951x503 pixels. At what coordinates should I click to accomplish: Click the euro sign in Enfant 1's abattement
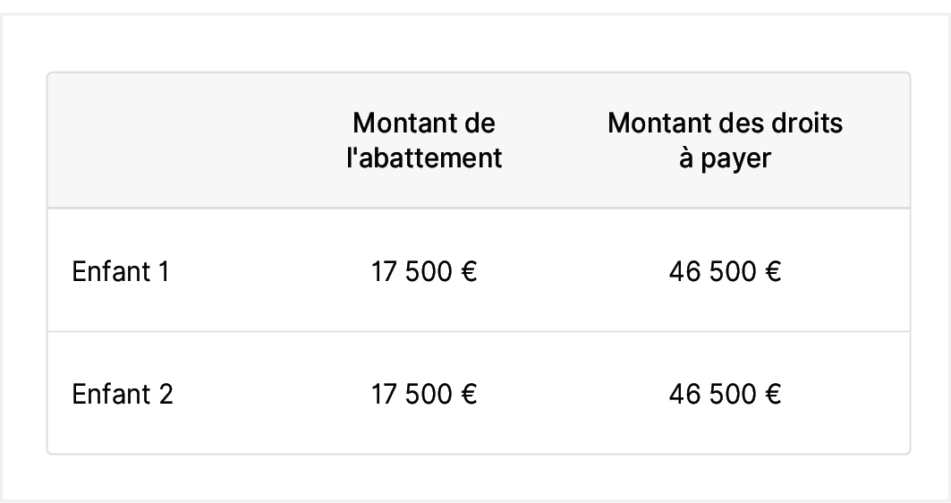(469, 271)
